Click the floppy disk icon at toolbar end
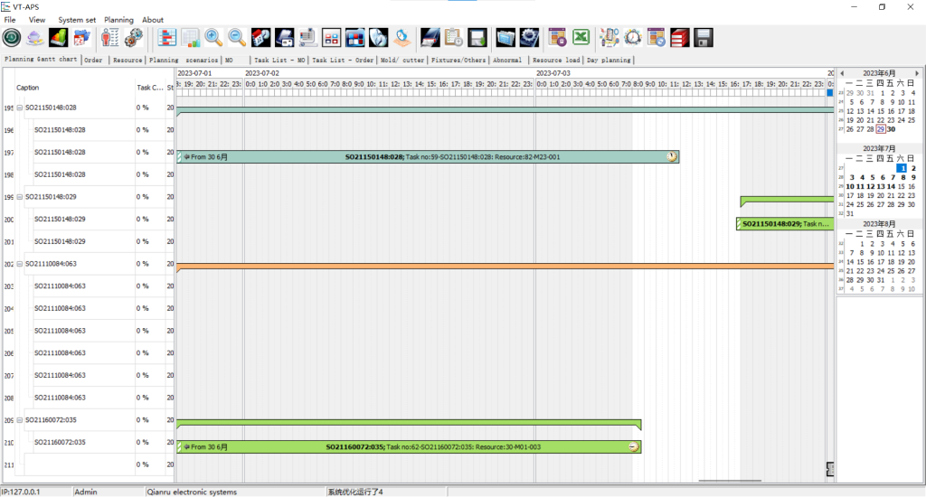Image resolution: width=926 pixels, height=497 pixels. [704, 37]
